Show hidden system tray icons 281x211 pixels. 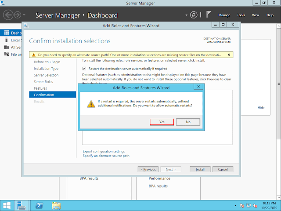(235, 206)
